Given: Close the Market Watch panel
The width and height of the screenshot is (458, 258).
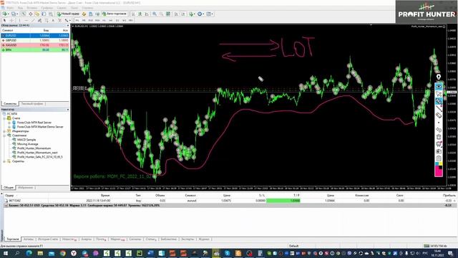Looking at the screenshot, I should pos(68,26).
